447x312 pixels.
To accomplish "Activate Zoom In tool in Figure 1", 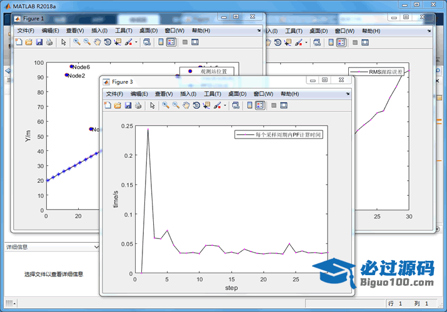I will (77, 42).
